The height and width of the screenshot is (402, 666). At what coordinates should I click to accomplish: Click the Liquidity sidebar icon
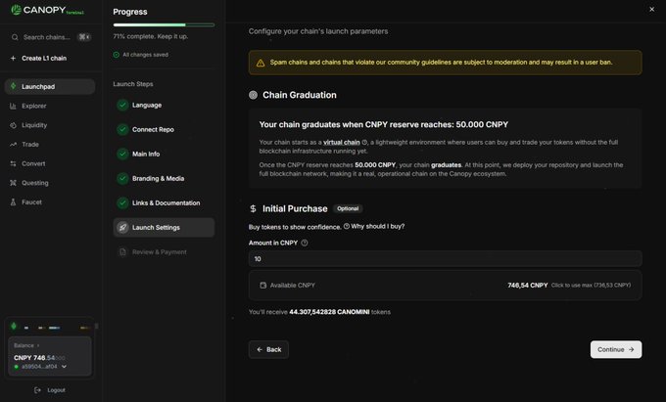coord(13,125)
